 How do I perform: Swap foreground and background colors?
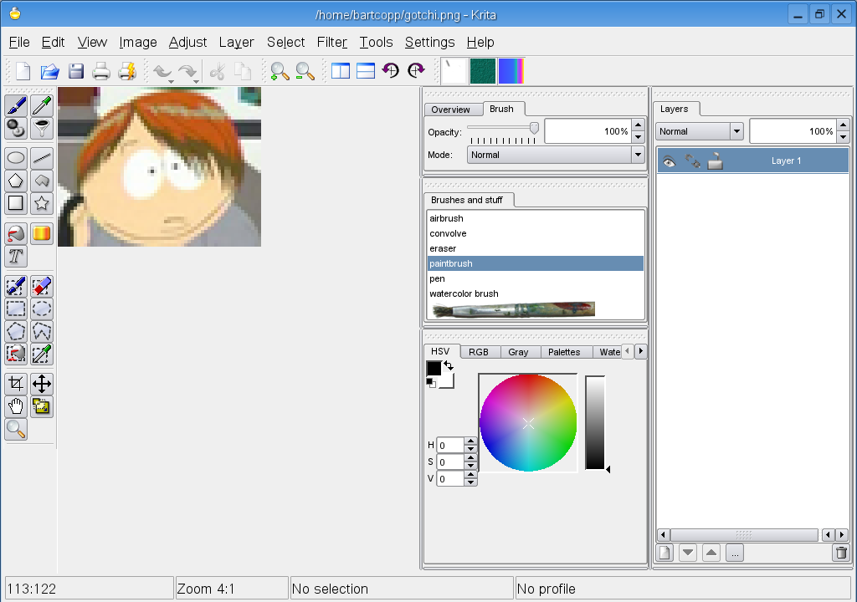click(x=449, y=365)
